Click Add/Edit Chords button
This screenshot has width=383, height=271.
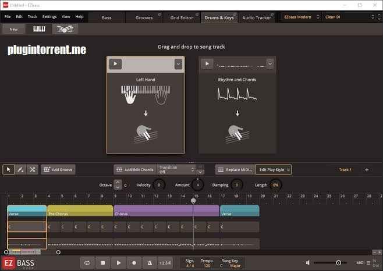tap(135, 169)
